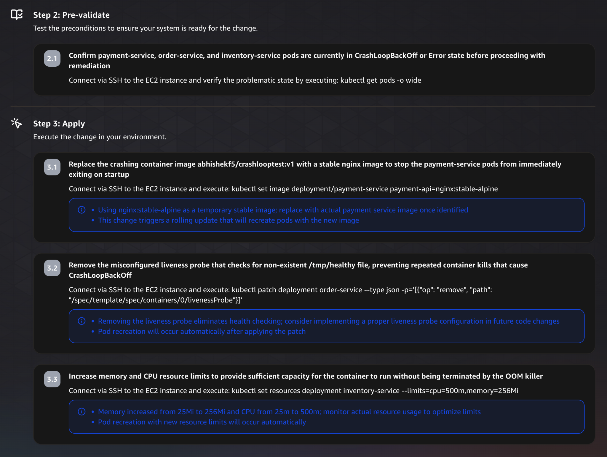Select the 3.1 step number badge
The image size is (607, 457).
52,167
